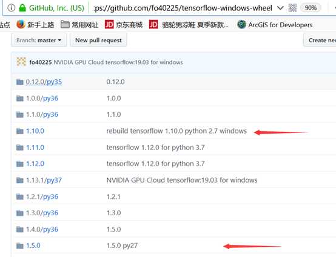336x257 pixels.
Task: Click folder icon for 1.1.0/py36
Action: click(x=20, y=114)
